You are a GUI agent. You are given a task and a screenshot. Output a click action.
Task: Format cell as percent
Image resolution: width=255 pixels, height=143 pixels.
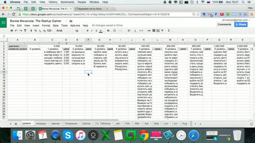(35, 31)
